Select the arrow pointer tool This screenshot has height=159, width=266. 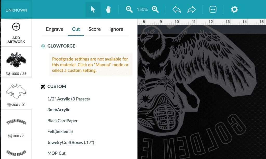point(93,9)
